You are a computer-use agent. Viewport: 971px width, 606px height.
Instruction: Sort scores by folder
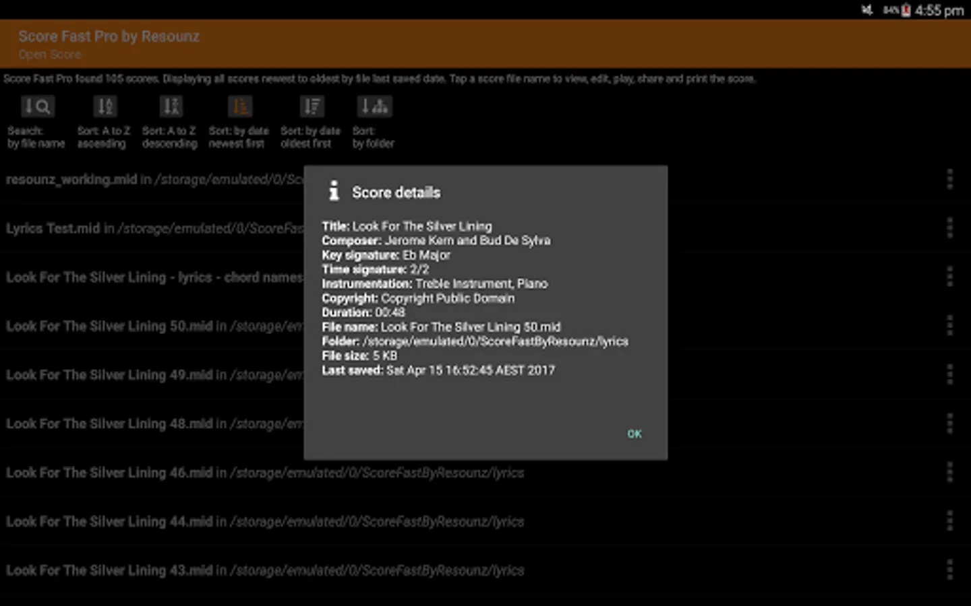(x=374, y=106)
